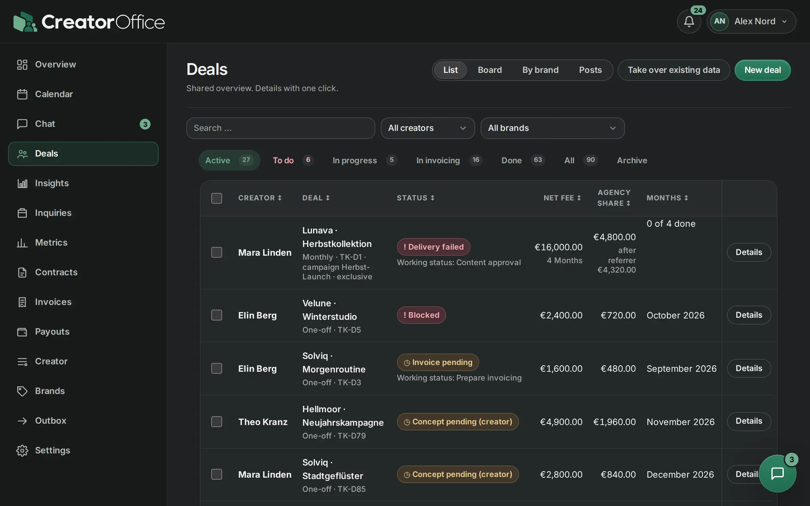This screenshot has height=506, width=810.
Task: Switch to the Board view
Action: 490,70
